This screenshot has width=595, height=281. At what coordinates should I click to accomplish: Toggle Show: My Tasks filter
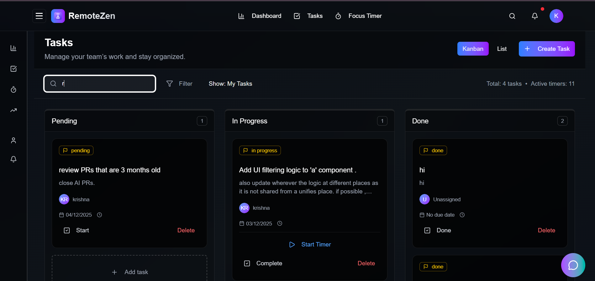tap(230, 84)
